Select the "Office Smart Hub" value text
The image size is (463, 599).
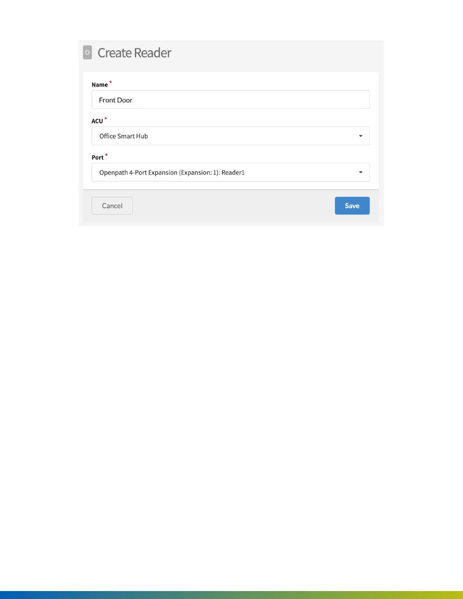124,136
